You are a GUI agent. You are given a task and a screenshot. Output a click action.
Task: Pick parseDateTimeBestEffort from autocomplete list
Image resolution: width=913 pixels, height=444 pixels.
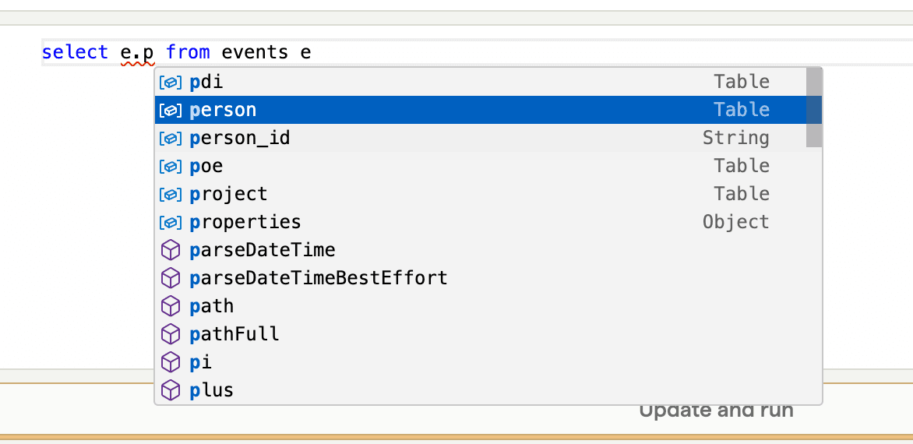(481, 278)
